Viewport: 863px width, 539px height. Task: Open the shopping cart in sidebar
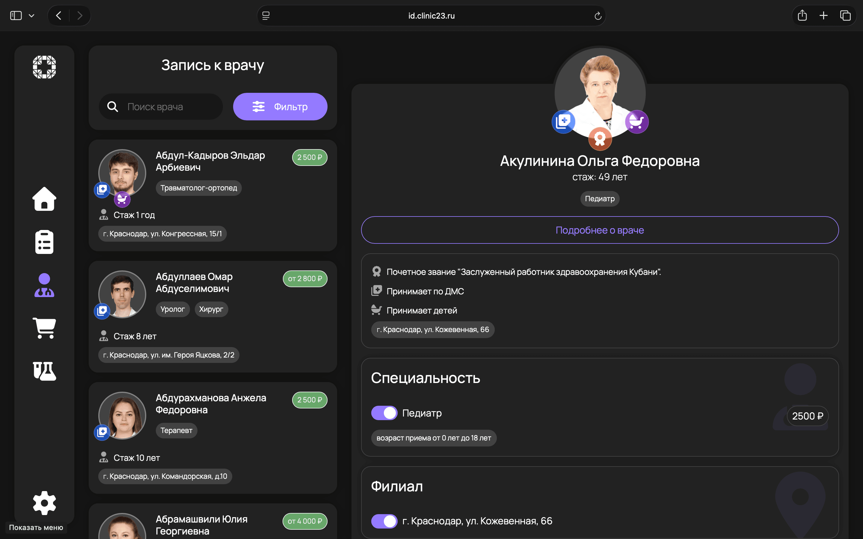tap(44, 328)
